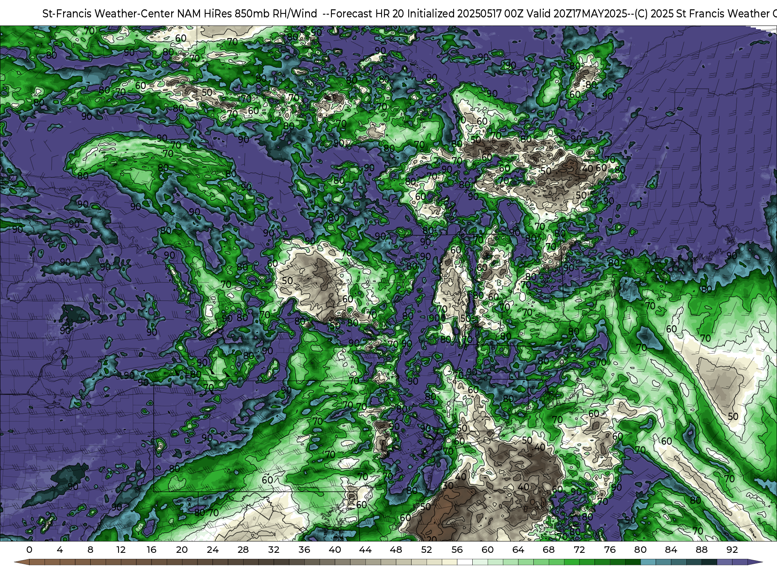Viewport: 777px width, 567px height.
Task: Click the colorbar tick label "84"
Action: click(x=671, y=550)
